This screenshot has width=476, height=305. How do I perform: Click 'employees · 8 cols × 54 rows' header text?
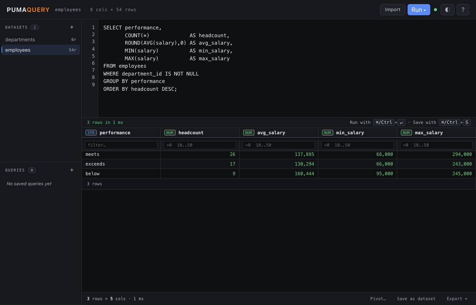point(96,10)
